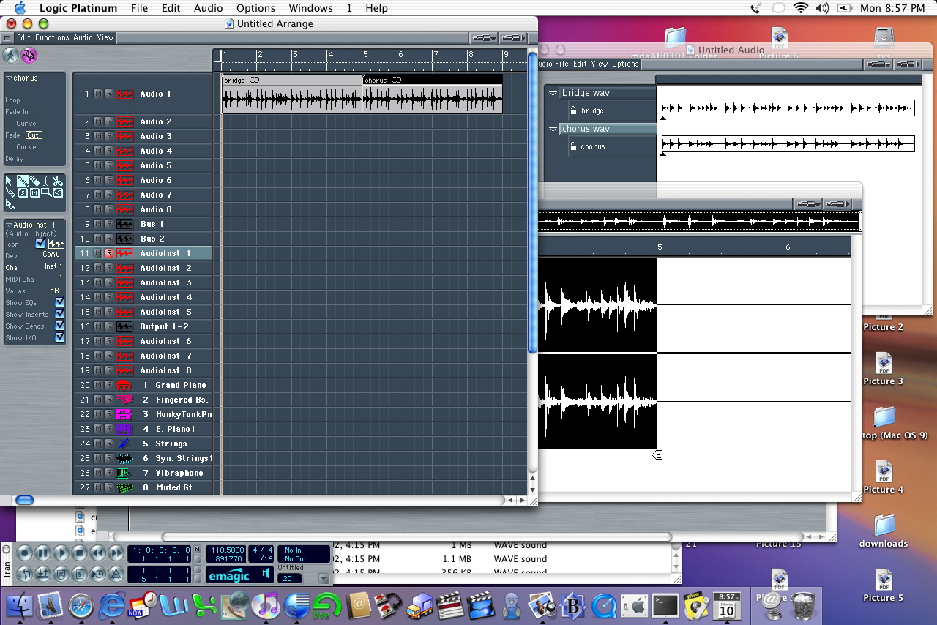Click the Record button in the Transport

pyautogui.click(x=25, y=553)
